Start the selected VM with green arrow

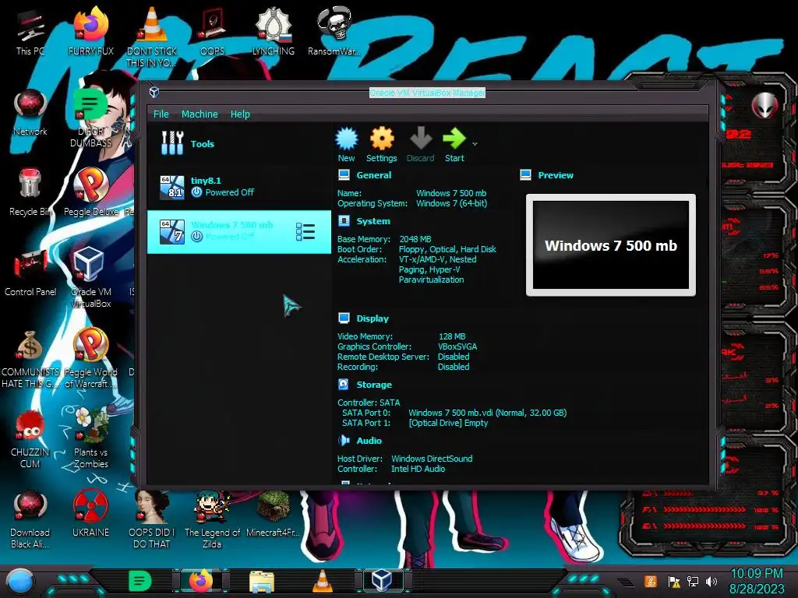454,144
